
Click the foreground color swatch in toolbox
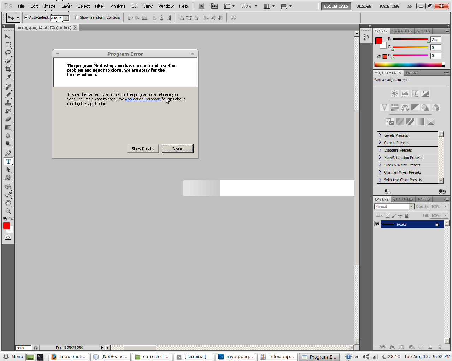tap(6, 226)
